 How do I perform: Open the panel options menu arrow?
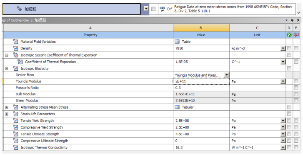tap(287, 20)
